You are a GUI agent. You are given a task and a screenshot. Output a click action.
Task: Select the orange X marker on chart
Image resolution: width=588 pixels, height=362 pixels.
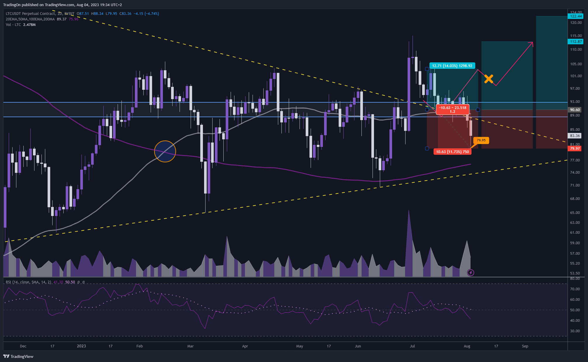pyautogui.click(x=489, y=79)
